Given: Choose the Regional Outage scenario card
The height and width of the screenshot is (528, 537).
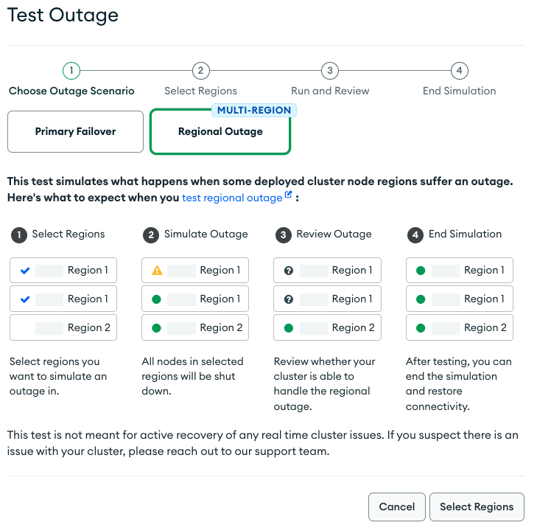Looking at the screenshot, I should click(220, 133).
